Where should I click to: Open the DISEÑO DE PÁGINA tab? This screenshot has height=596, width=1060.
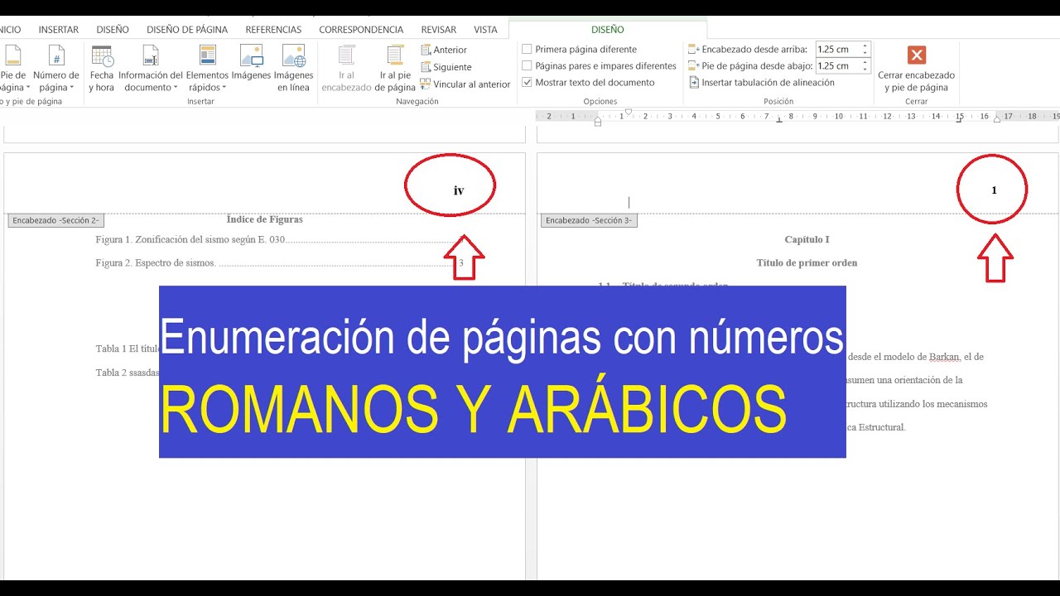coord(187,30)
